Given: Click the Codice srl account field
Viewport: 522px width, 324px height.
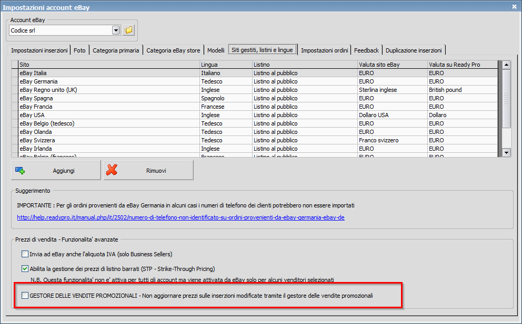Looking at the screenshot, I should click(x=61, y=30).
